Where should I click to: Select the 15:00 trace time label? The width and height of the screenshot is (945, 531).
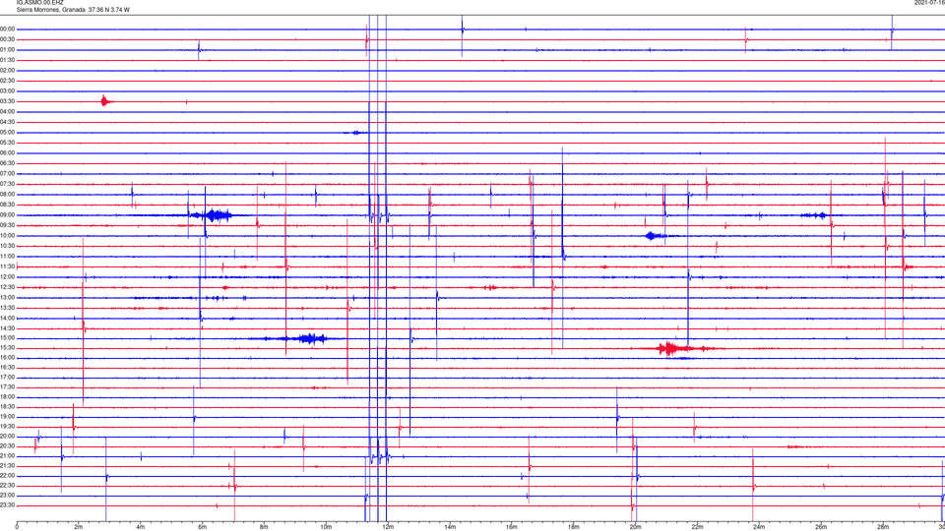pyautogui.click(x=8, y=338)
